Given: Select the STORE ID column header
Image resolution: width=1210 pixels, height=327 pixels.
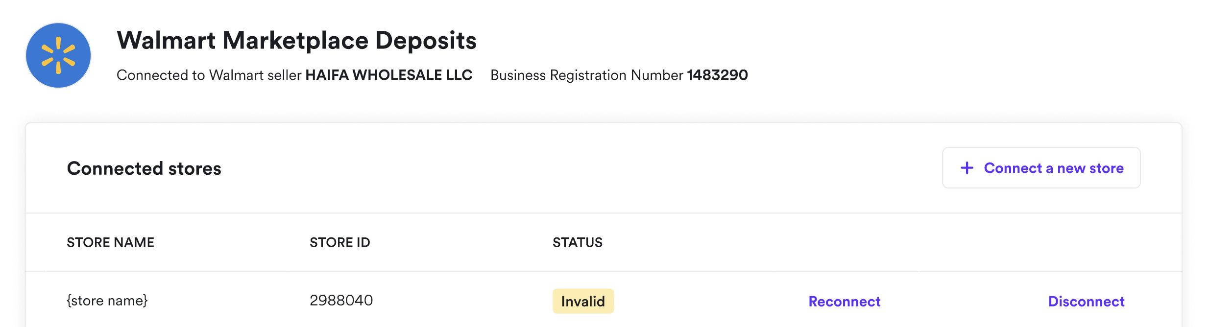Looking at the screenshot, I should pyautogui.click(x=339, y=242).
